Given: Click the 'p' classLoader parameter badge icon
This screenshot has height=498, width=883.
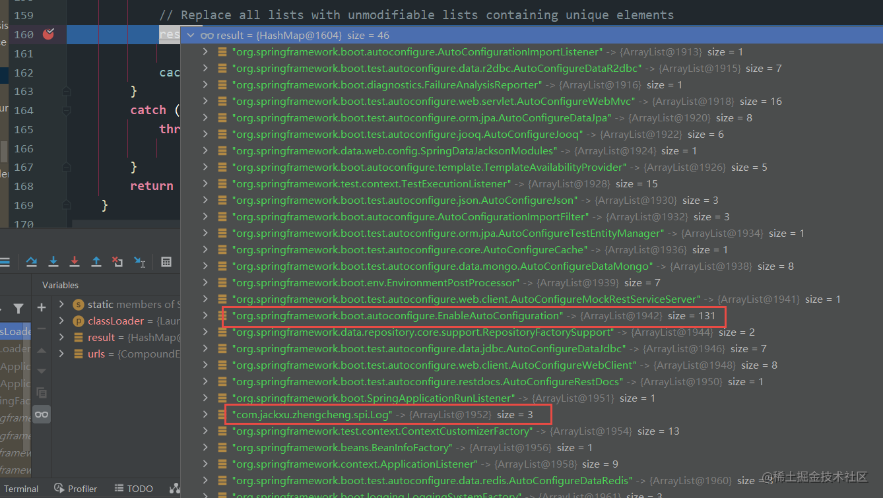Looking at the screenshot, I should coord(79,321).
